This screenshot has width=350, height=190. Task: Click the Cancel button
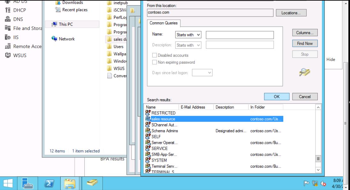pyautogui.click(x=305, y=97)
